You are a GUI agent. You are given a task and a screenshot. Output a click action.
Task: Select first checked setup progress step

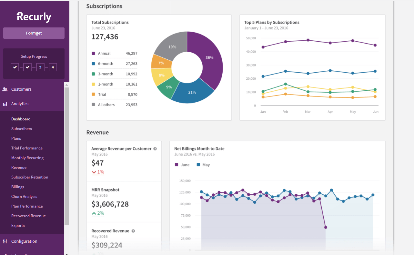(x=15, y=67)
